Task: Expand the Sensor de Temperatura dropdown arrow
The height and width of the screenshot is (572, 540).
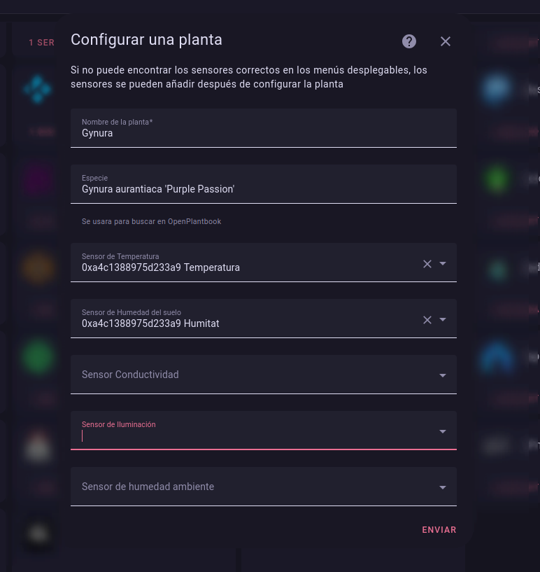Action: coord(443,263)
